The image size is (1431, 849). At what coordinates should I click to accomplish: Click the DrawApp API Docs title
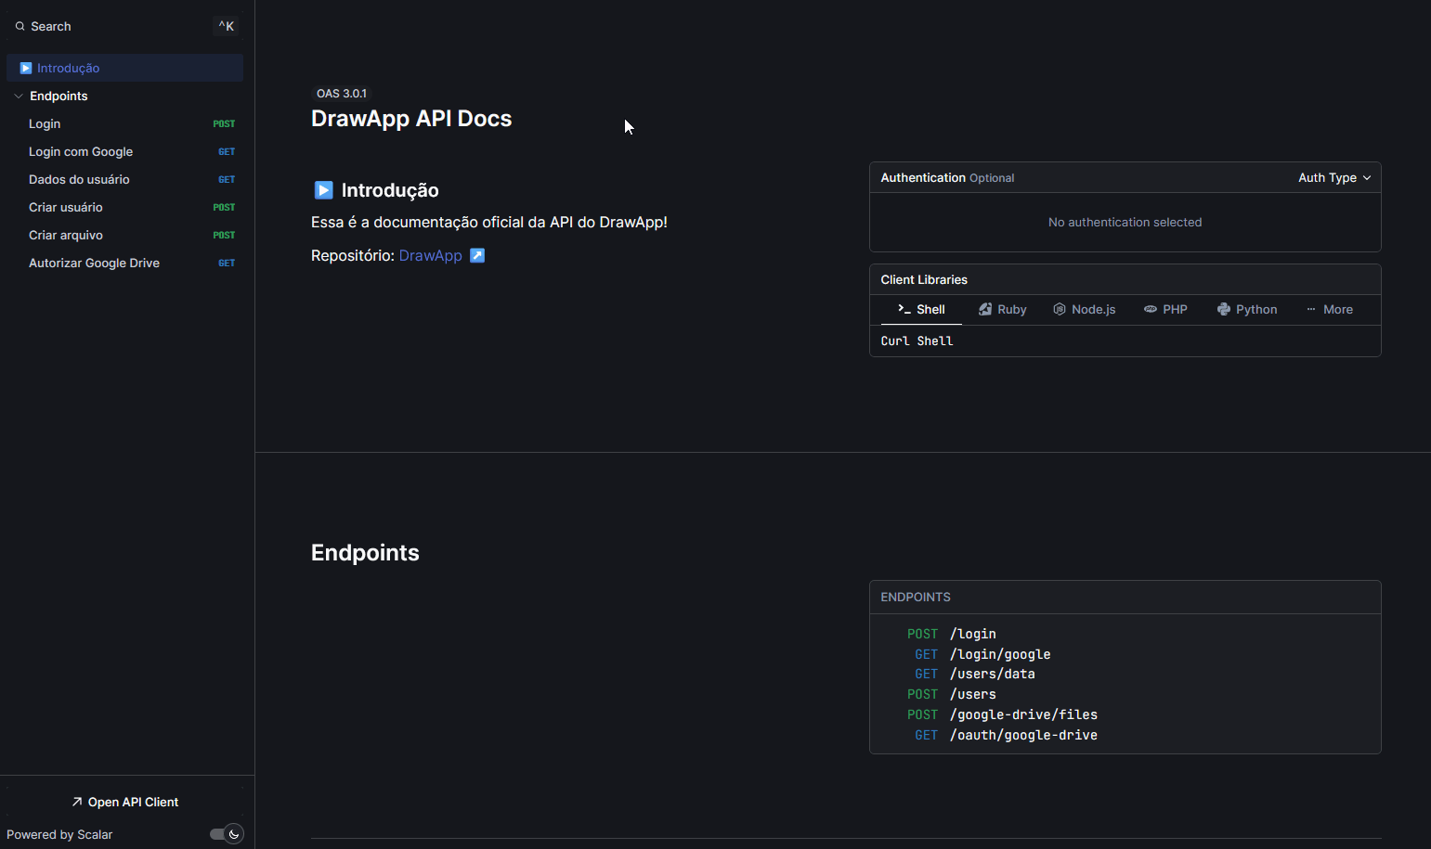[x=411, y=119]
